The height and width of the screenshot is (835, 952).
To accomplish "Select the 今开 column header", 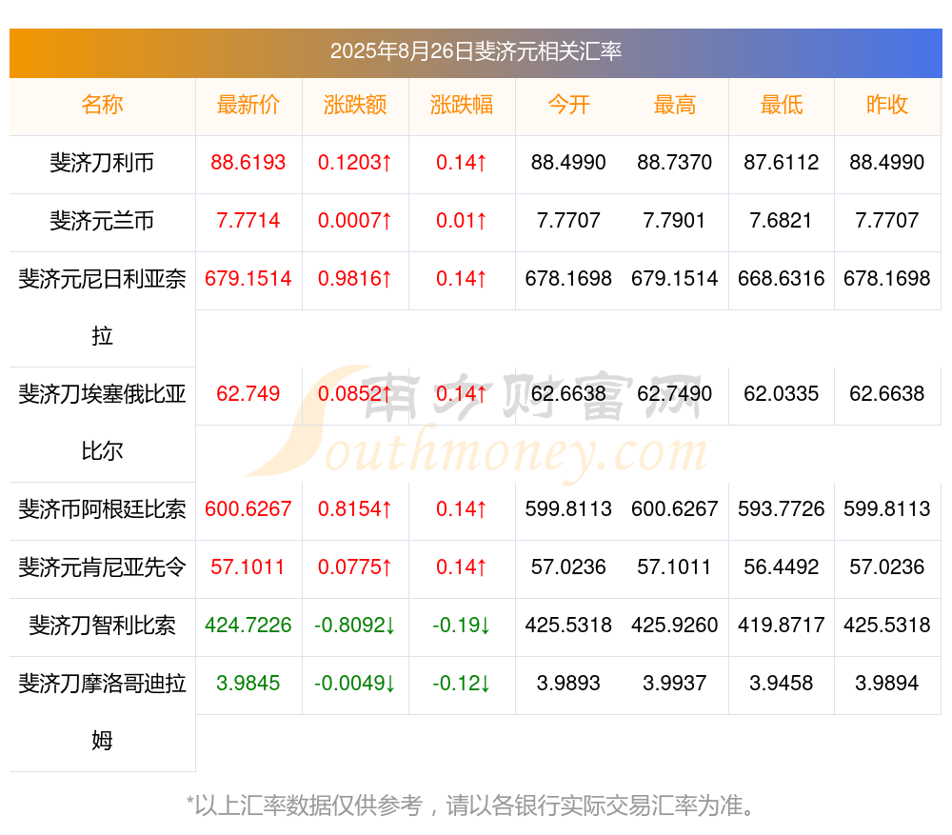I will (568, 105).
